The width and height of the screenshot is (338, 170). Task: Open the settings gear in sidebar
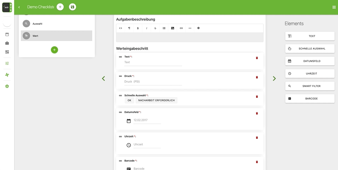pyautogui.click(x=7, y=86)
